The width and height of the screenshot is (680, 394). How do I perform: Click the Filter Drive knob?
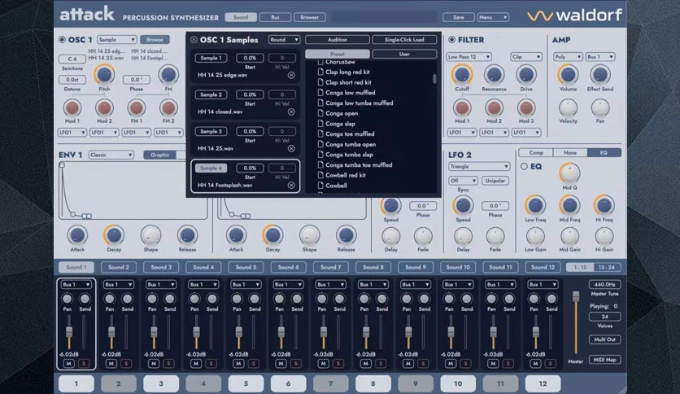[526, 75]
